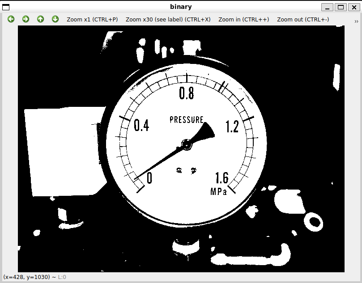The width and height of the screenshot is (362, 283).
Task: Click the pan right arrow icon
Action: coord(26,19)
